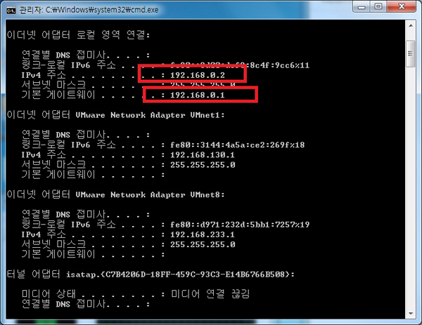Click IPv6 address fe80::3144:4a5a:ce2:269f%18
Image resolution: width=422 pixels, height=325 pixels.
[237, 145]
